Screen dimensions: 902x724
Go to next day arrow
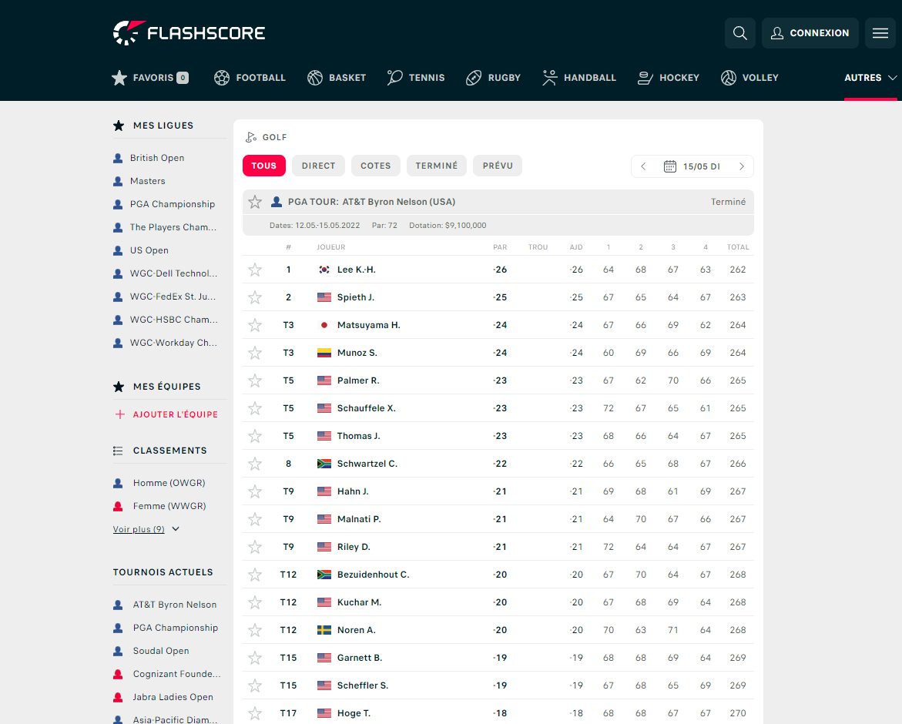pyautogui.click(x=742, y=166)
